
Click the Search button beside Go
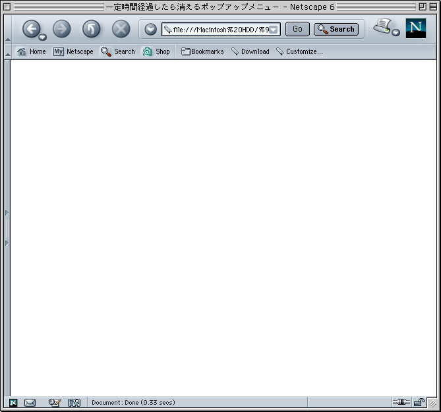point(336,29)
